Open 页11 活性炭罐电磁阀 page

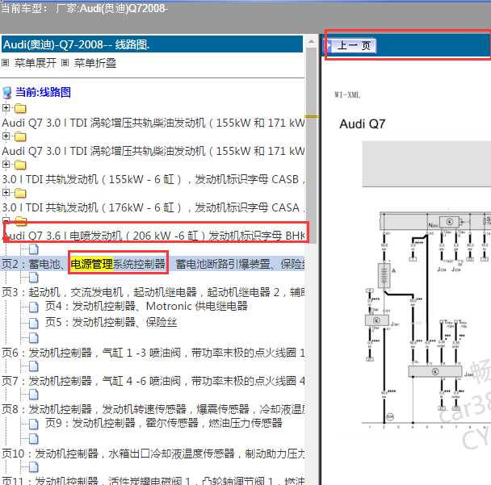pos(153,481)
